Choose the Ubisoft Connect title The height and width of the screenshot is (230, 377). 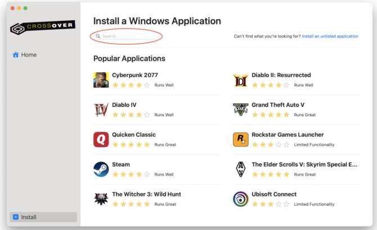point(274,194)
